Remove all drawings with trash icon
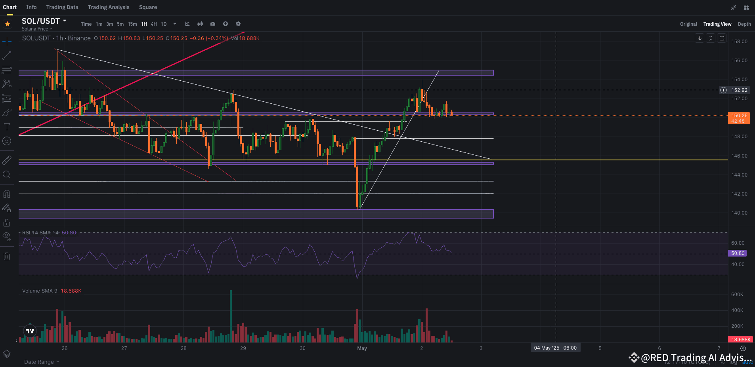 pos(6,256)
